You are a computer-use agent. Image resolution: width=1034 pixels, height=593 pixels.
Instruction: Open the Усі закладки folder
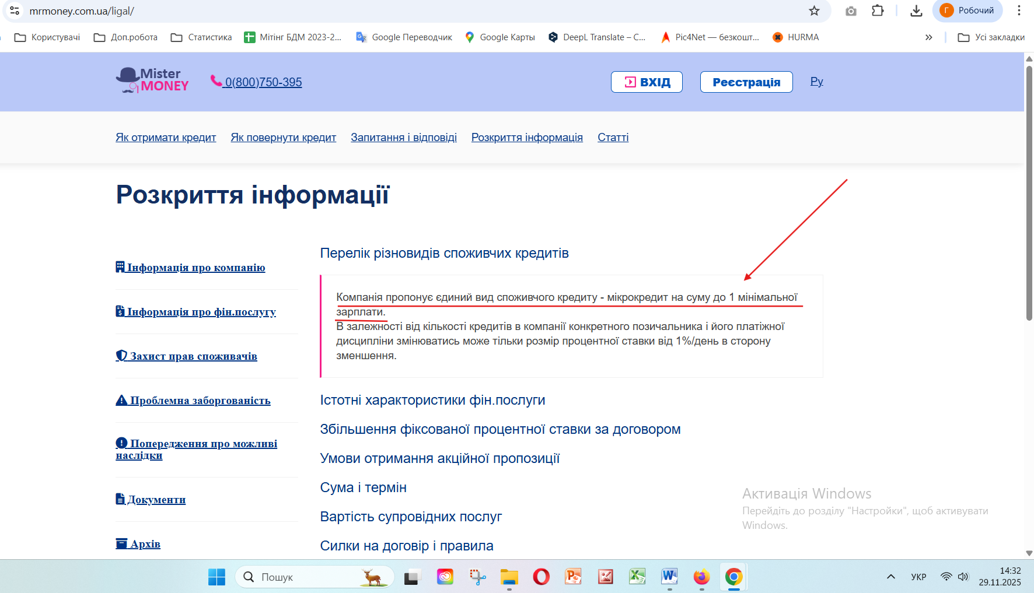click(x=991, y=37)
